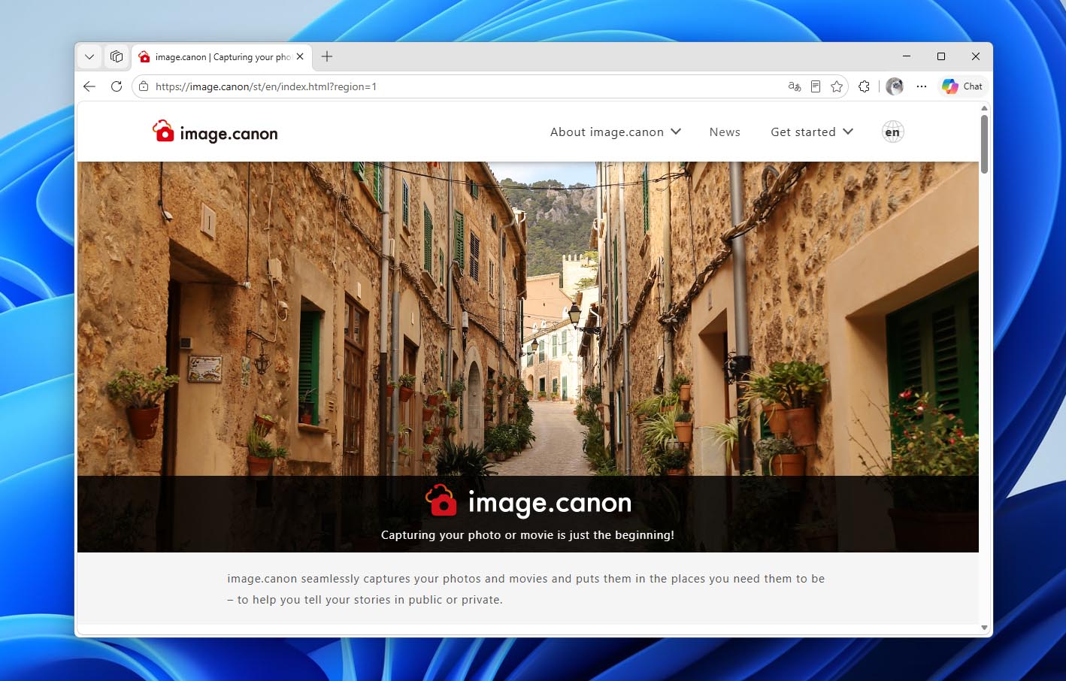Click the translate page icon
This screenshot has width=1066, height=681.
coord(795,86)
